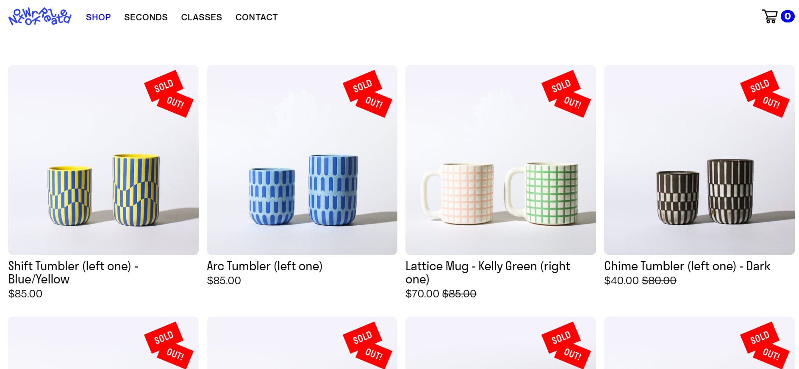Click the cart item count badge
799x369 pixels.
pos(788,16)
